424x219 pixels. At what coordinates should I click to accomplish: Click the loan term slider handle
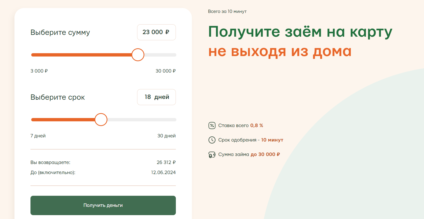point(101,120)
